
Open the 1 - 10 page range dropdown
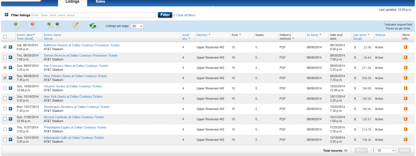383,150
